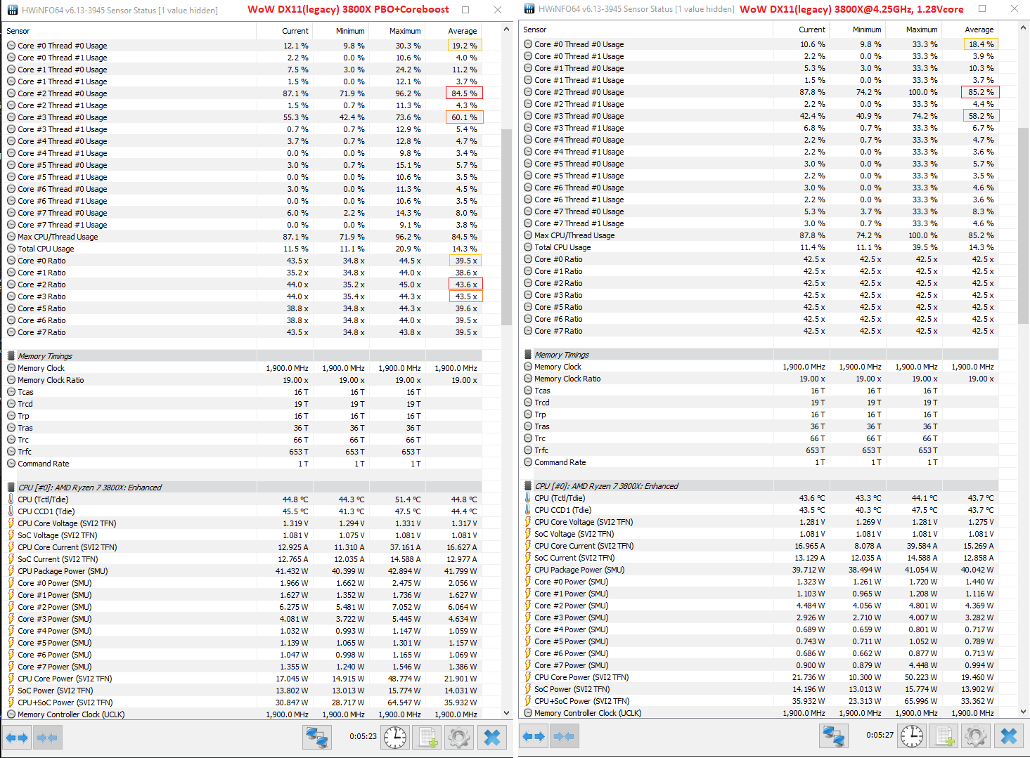Screen dimensions: 1030x758
Task: Click lightning icon for CPU Core Voltage, left window
Action: [11, 523]
